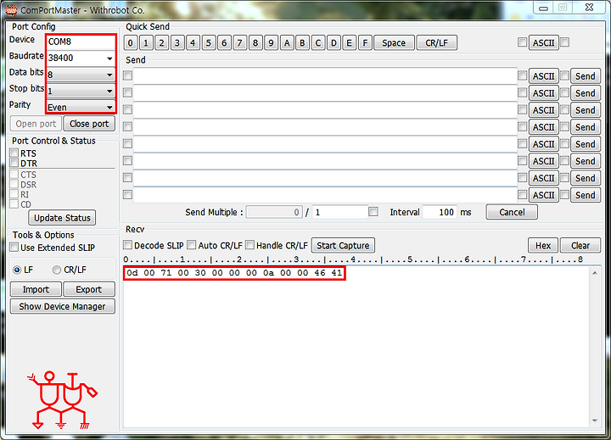Select the LF radio button
Viewport: 611px width, 440px height.
coord(17,270)
